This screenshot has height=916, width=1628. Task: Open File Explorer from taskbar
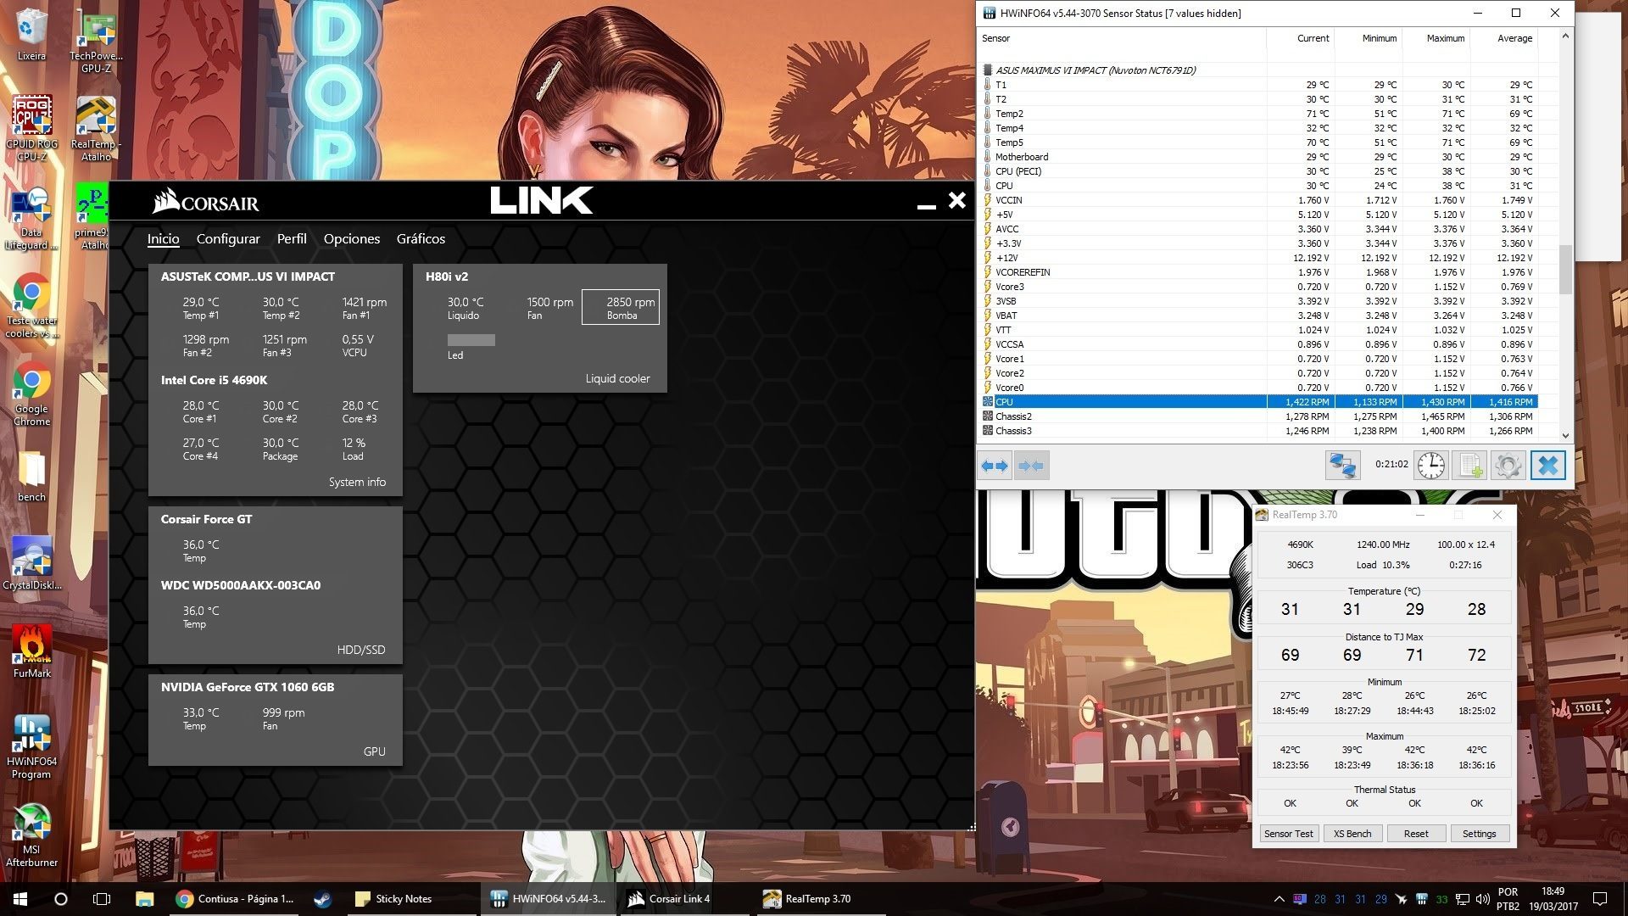144,899
